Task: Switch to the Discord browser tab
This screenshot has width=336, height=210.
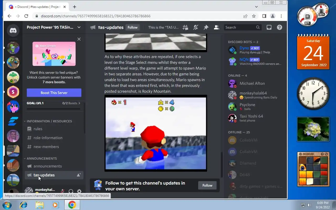Action: pos(37,7)
